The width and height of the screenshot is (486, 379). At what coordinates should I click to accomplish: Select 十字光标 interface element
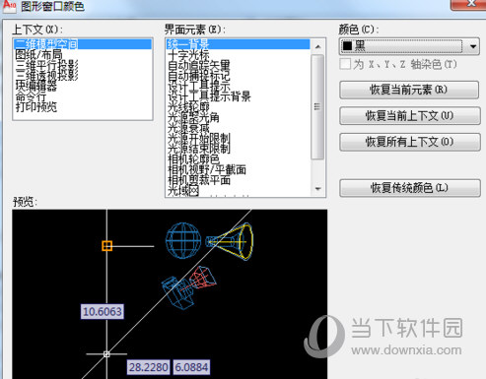click(188, 54)
